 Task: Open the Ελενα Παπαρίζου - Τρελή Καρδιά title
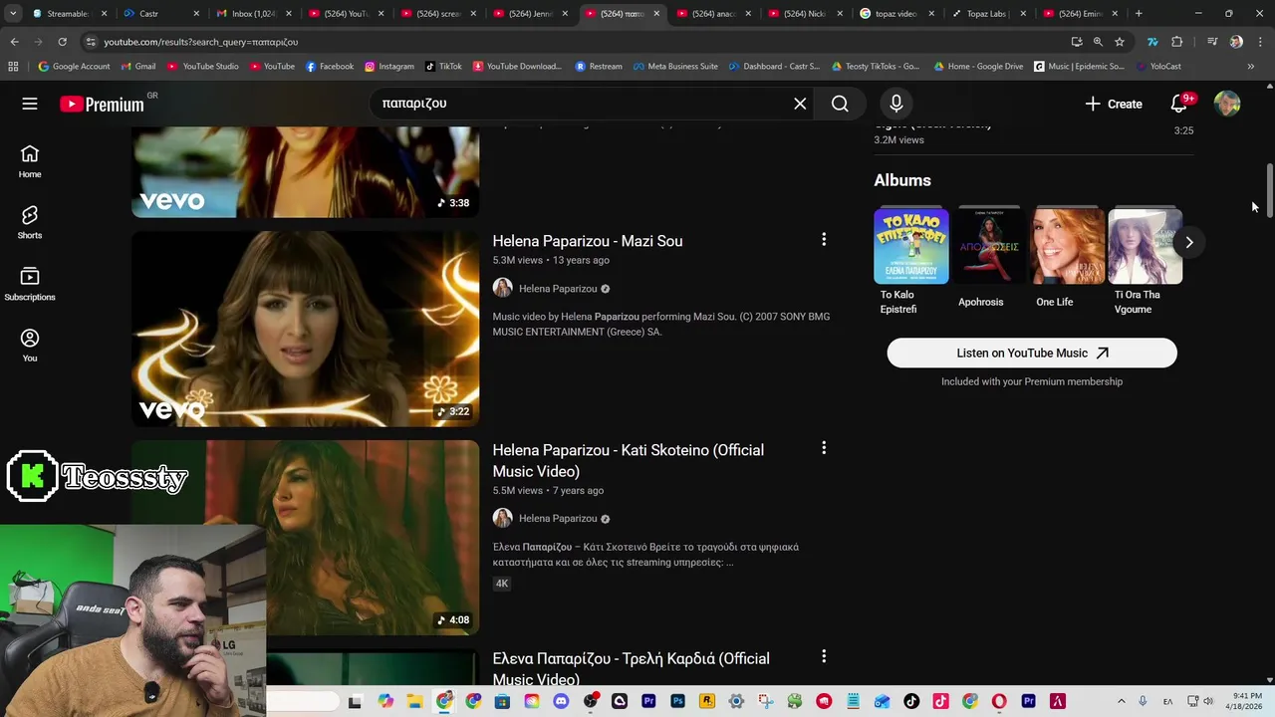pyautogui.click(x=632, y=668)
